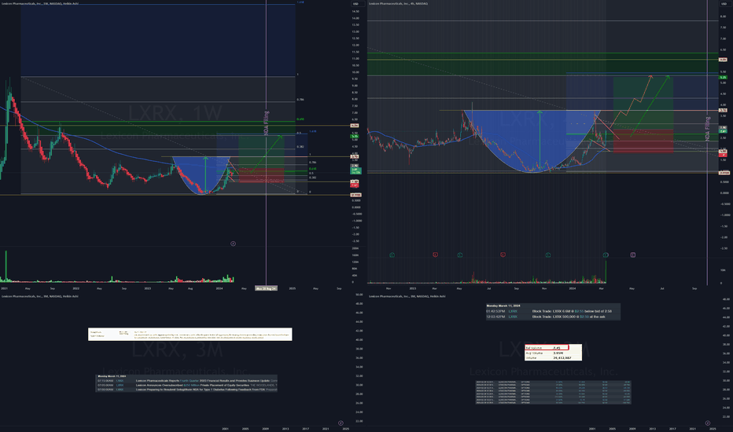Click the green 0.618 Fibonacci label on weekly chart
Image resolution: width=733 pixels, height=432 pixels.
pos(300,119)
